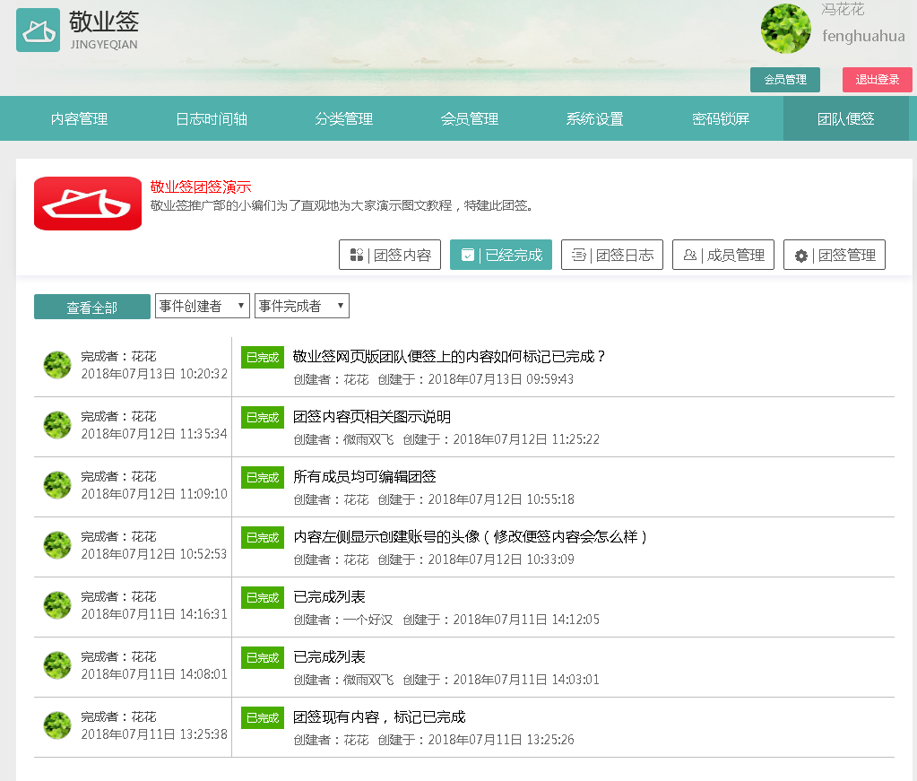Click text 创建者：一个好汉
917x781 pixels.
tap(344, 620)
